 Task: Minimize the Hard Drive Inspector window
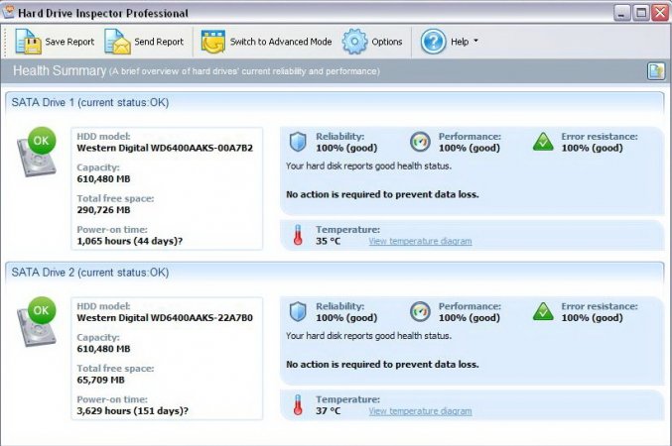[x=621, y=13]
